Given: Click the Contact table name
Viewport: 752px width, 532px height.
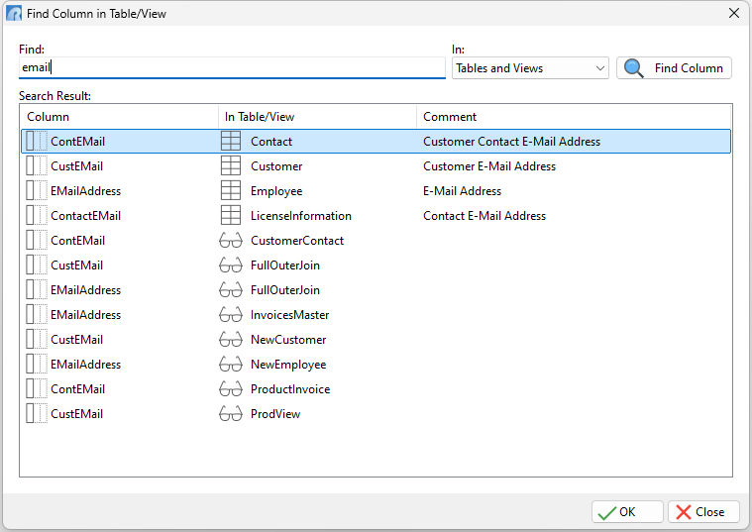Looking at the screenshot, I should pos(271,142).
